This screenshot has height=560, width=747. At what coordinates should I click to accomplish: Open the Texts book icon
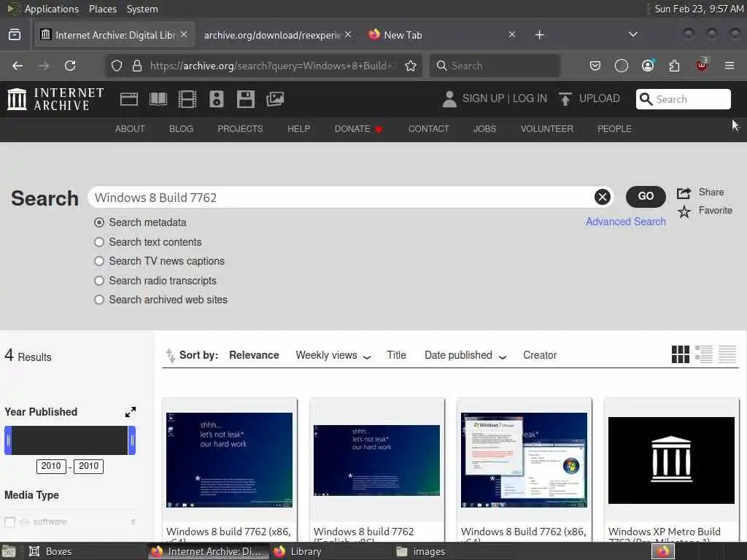tap(158, 99)
